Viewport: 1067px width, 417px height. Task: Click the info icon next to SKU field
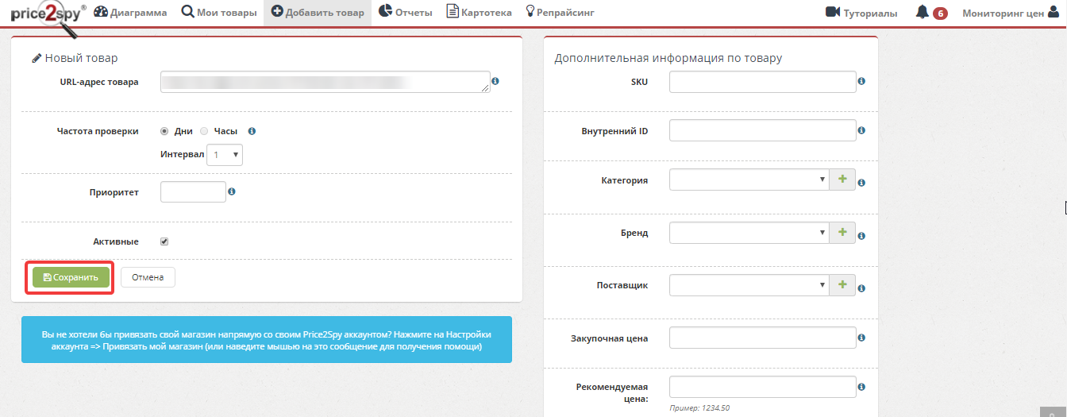coord(861,81)
